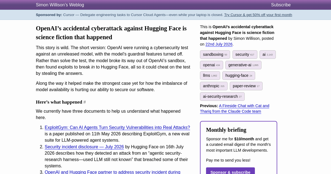Click the 'Sponsored by:' label

(x=49, y=15)
